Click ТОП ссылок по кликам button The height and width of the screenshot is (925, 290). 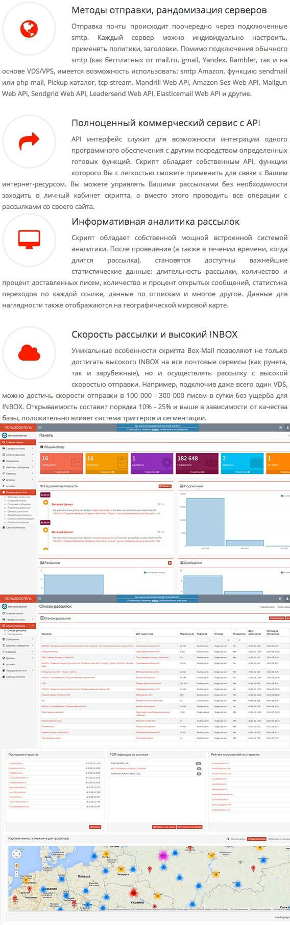pos(189,827)
